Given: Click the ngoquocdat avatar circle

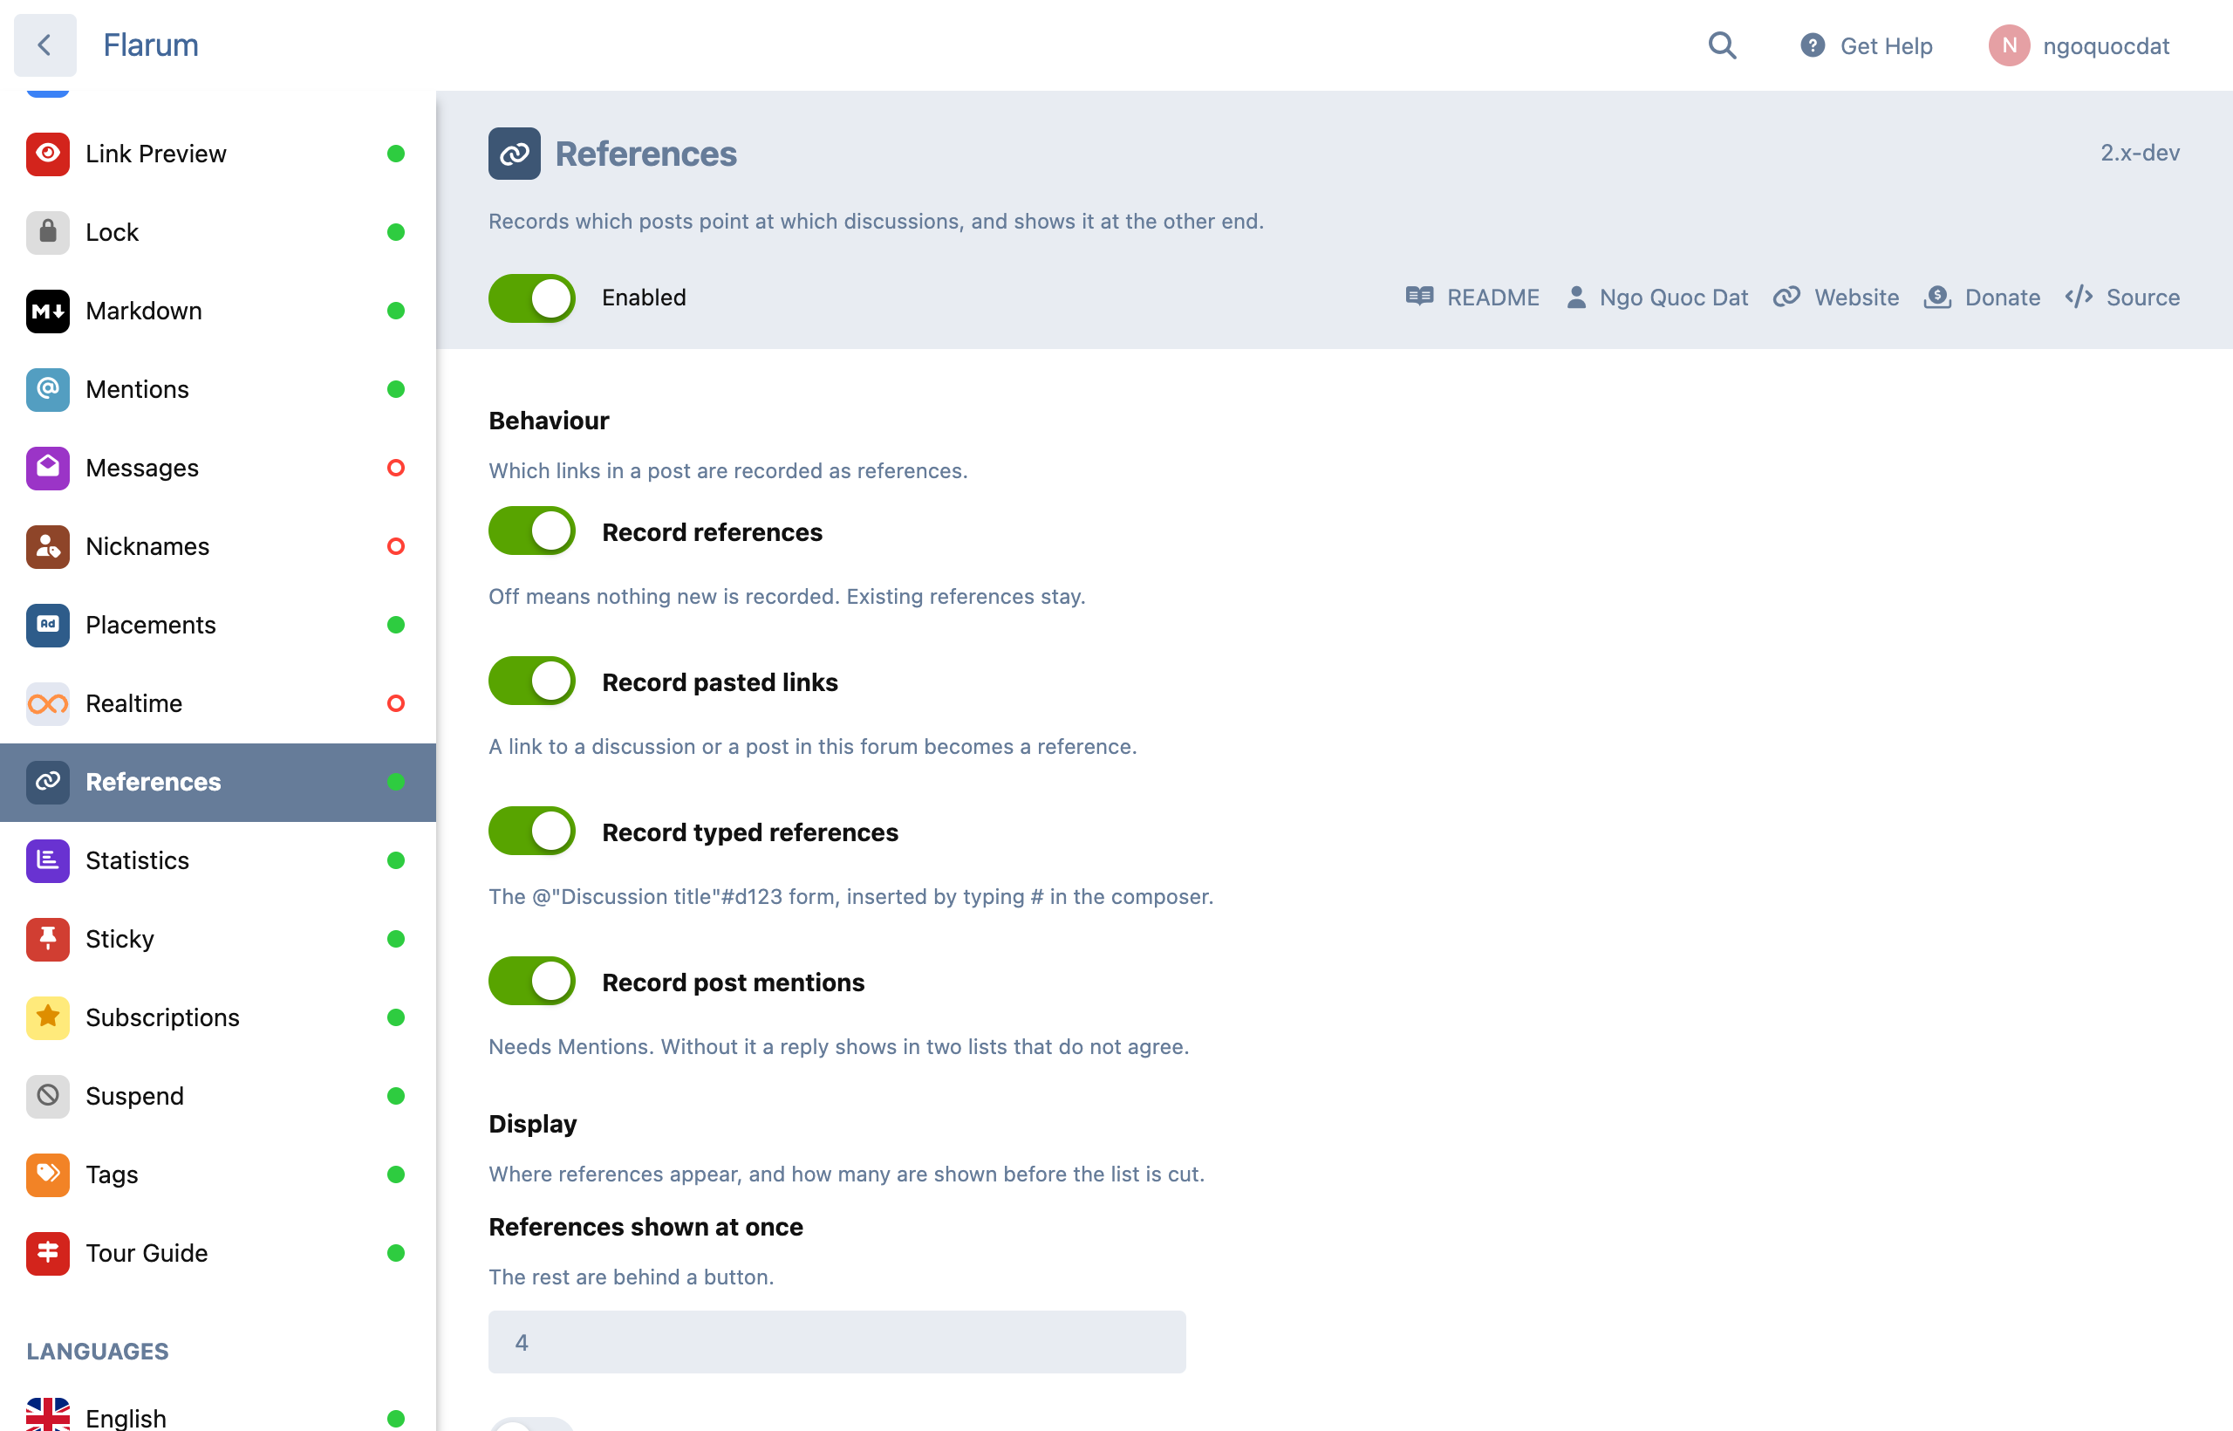Looking at the screenshot, I should coord(2008,45).
